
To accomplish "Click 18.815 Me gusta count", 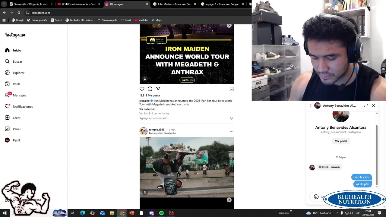I will pos(150,96).
